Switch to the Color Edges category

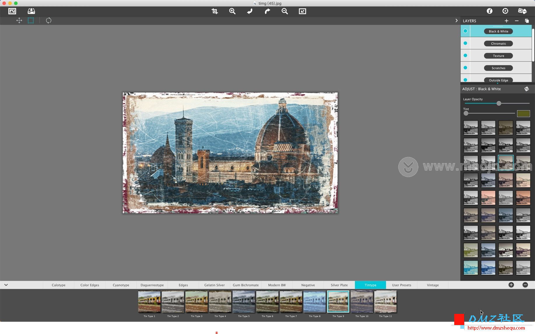point(90,285)
